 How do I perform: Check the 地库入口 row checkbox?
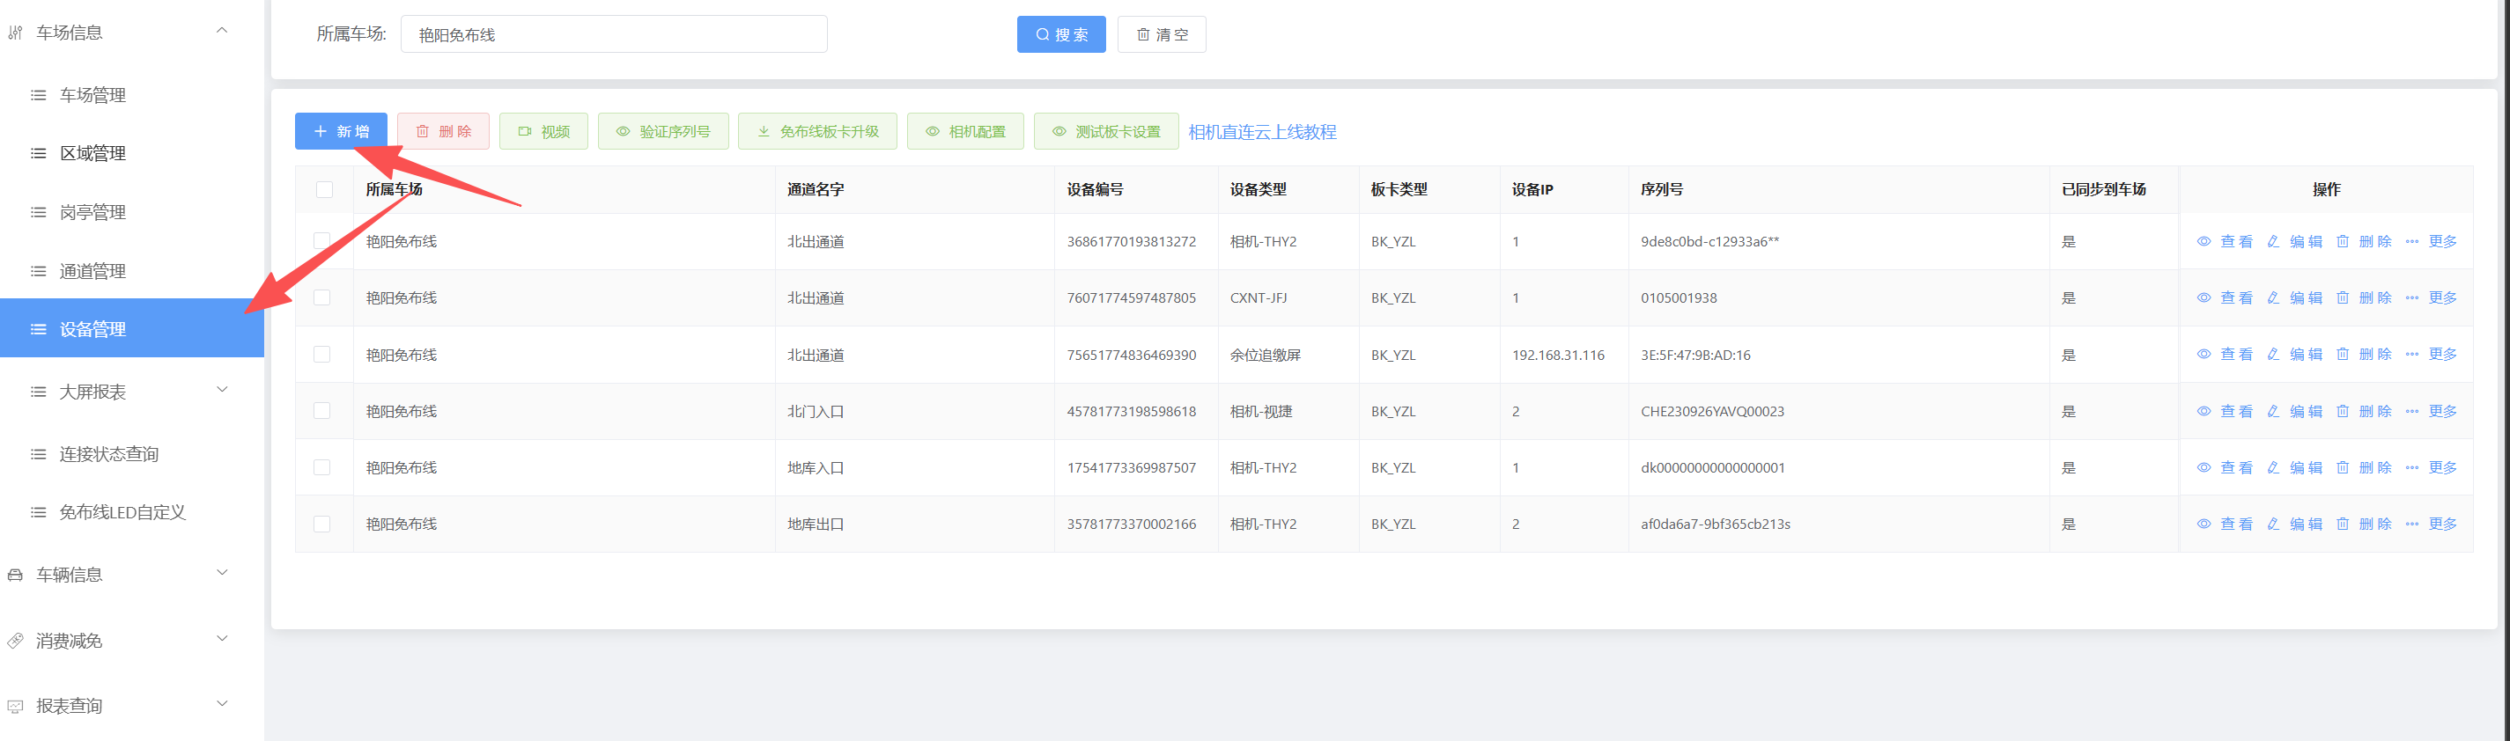(x=321, y=467)
